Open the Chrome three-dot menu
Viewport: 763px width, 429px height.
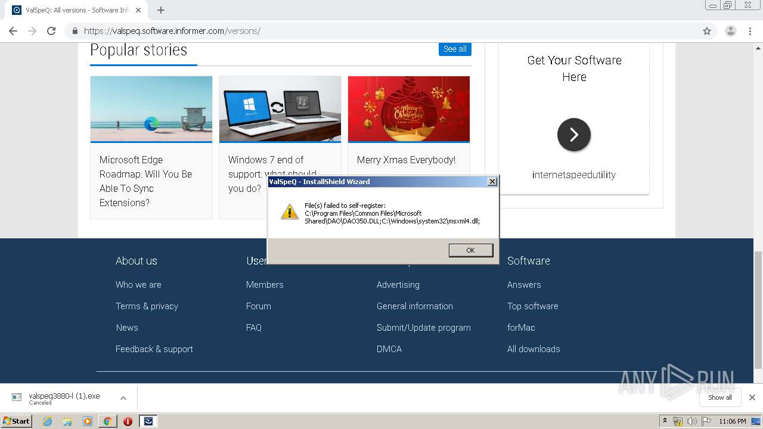(750, 31)
